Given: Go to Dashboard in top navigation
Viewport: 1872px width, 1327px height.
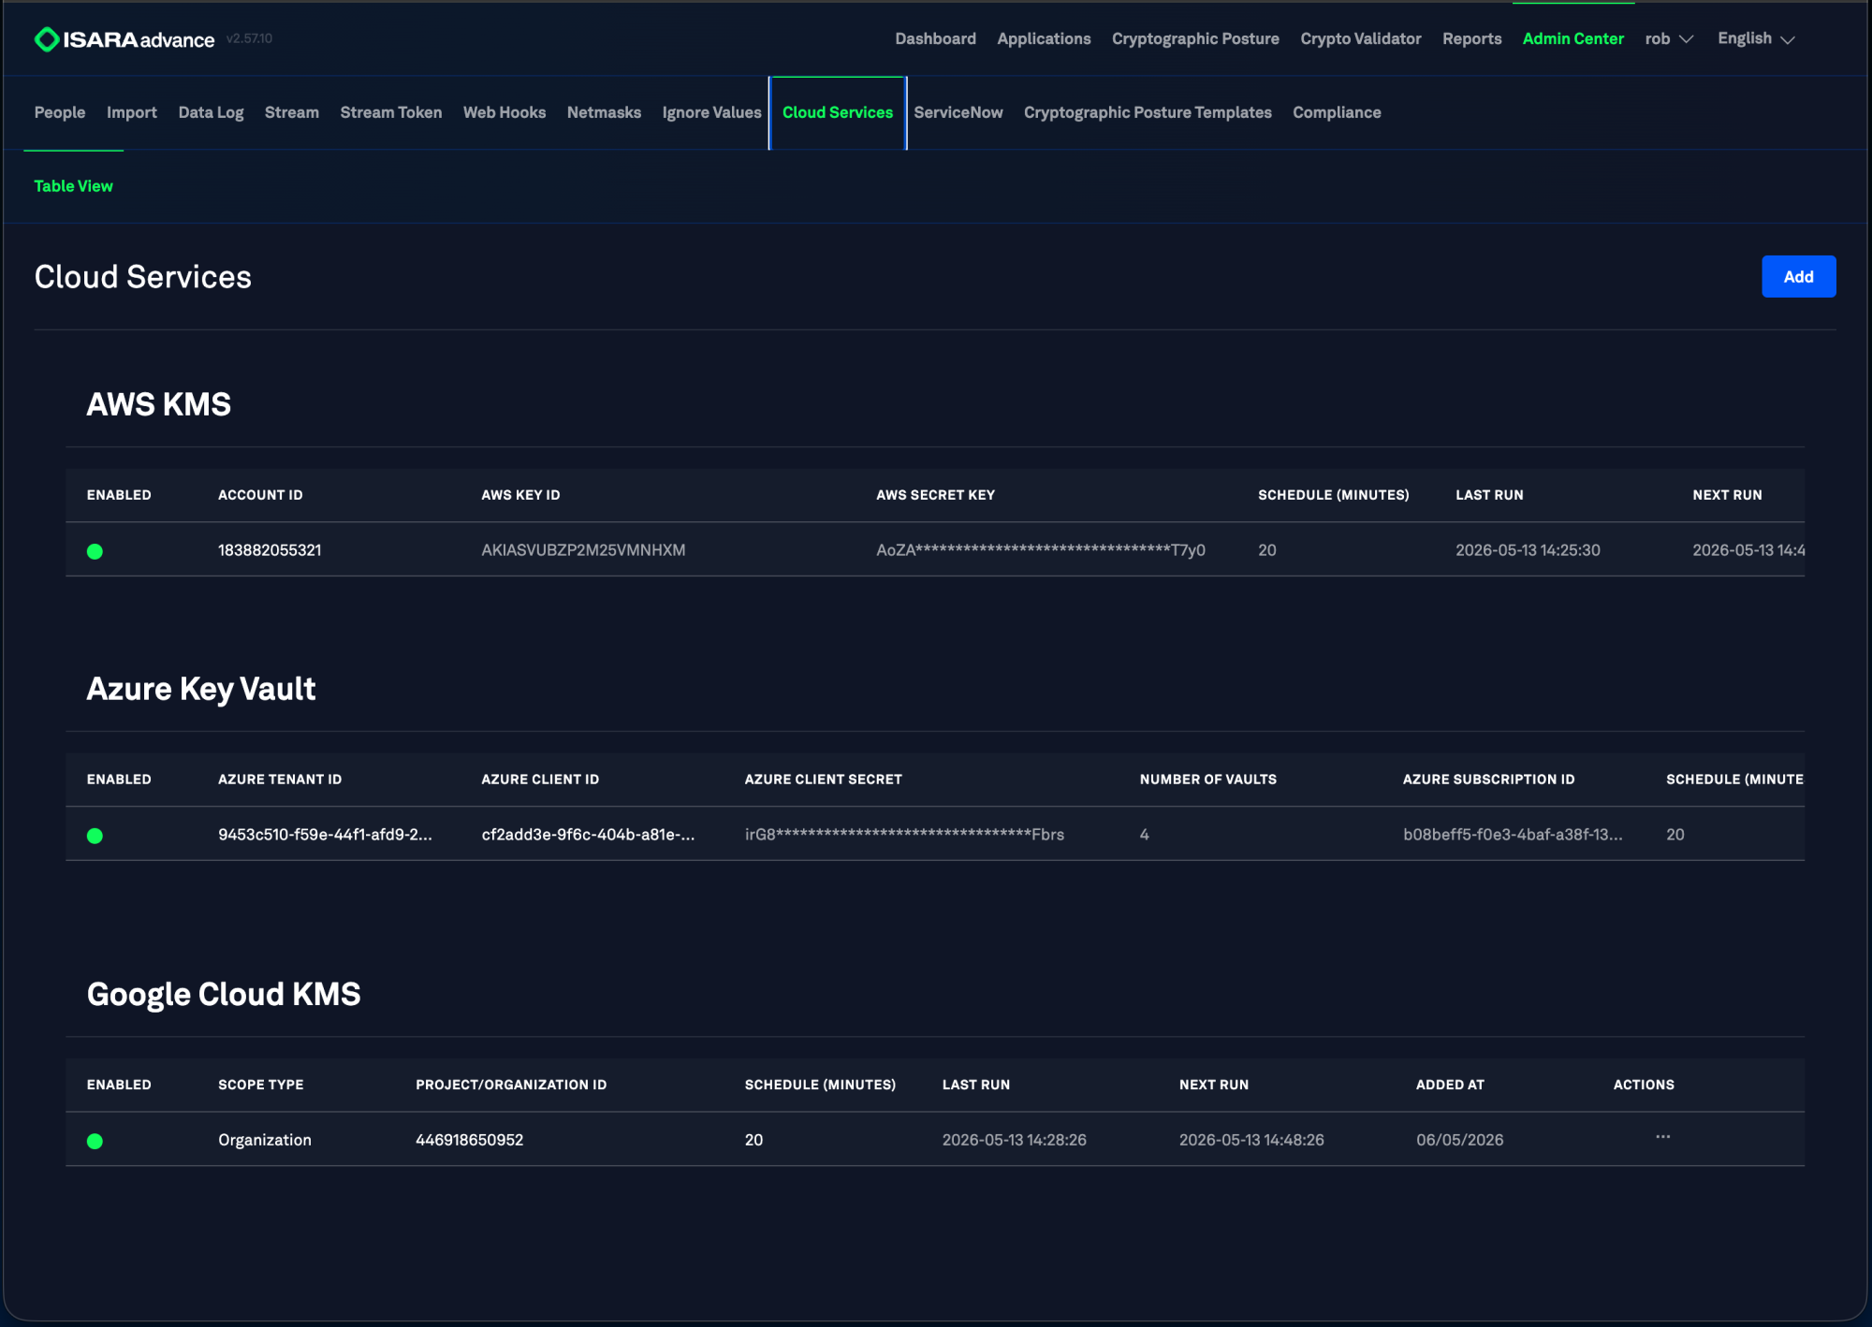Looking at the screenshot, I should [x=935, y=39].
